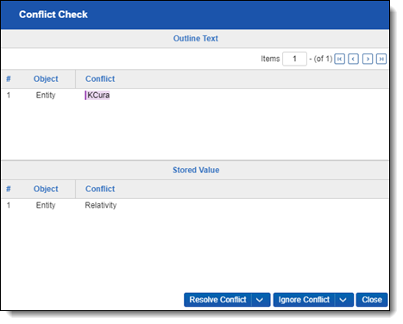Sort Outline Text by Conflict column

coord(100,78)
